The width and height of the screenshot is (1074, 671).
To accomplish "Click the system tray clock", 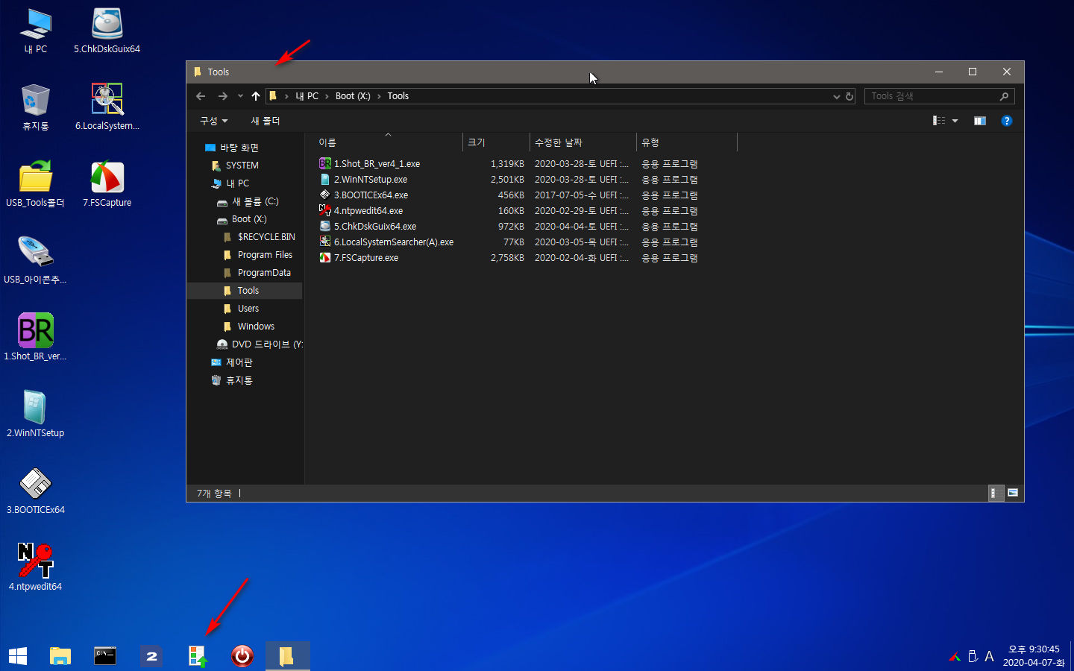I will [1034, 656].
